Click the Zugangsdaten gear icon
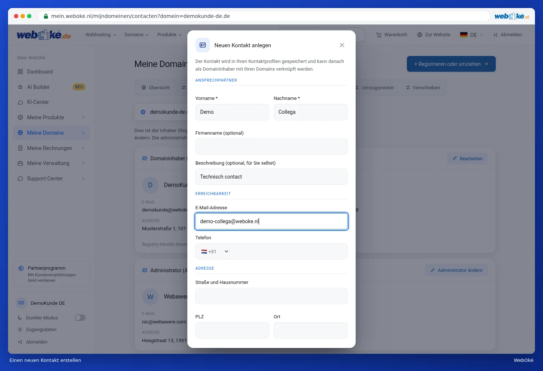 tap(20, 330)
